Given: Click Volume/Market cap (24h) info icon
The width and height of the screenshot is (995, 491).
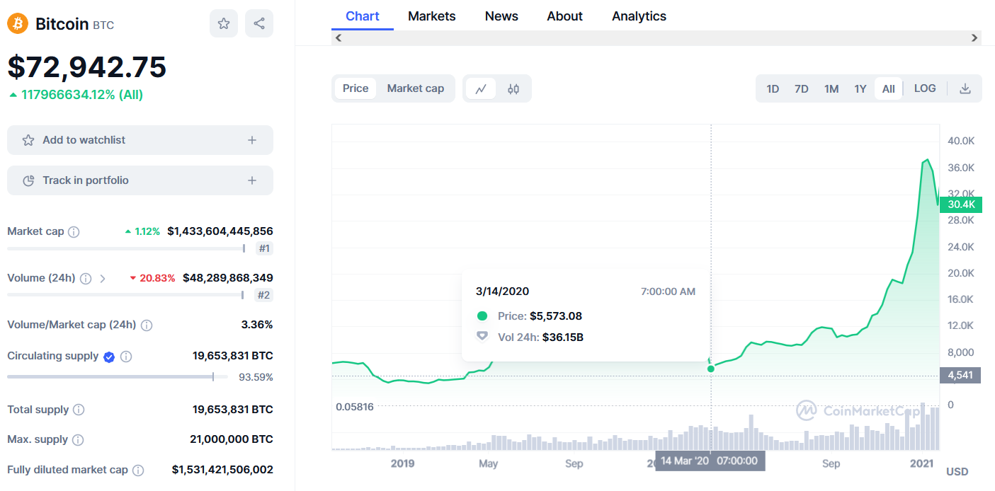Looking at the screenshot, I should click(147, 325).
